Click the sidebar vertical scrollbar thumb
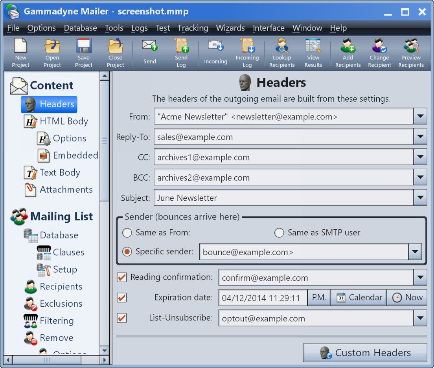This screenshot has height=368, width=434. pos(104,141)
